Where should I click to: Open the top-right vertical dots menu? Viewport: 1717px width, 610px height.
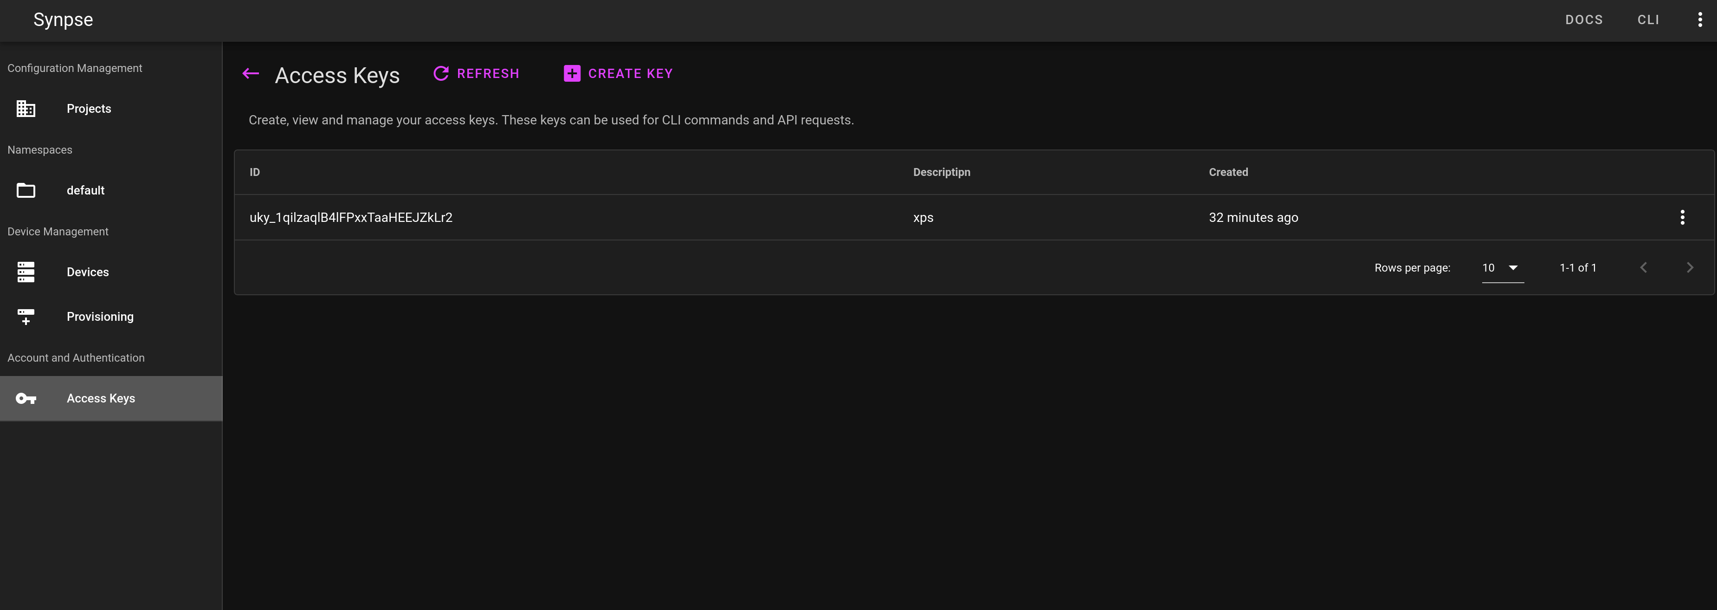(1700, 20)
